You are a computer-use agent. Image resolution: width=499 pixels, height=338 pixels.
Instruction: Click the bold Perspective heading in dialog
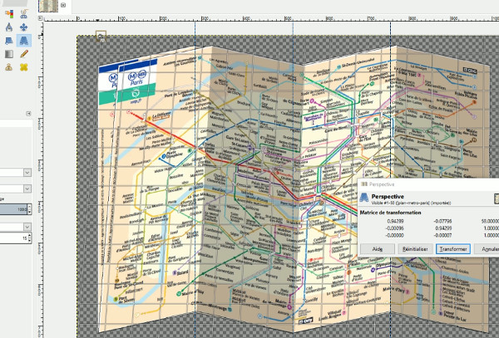[x=388, y=196]
